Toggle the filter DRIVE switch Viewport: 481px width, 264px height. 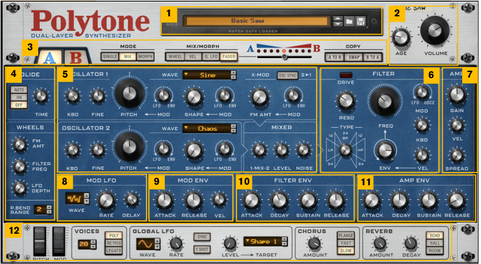[x=347, y=75]
